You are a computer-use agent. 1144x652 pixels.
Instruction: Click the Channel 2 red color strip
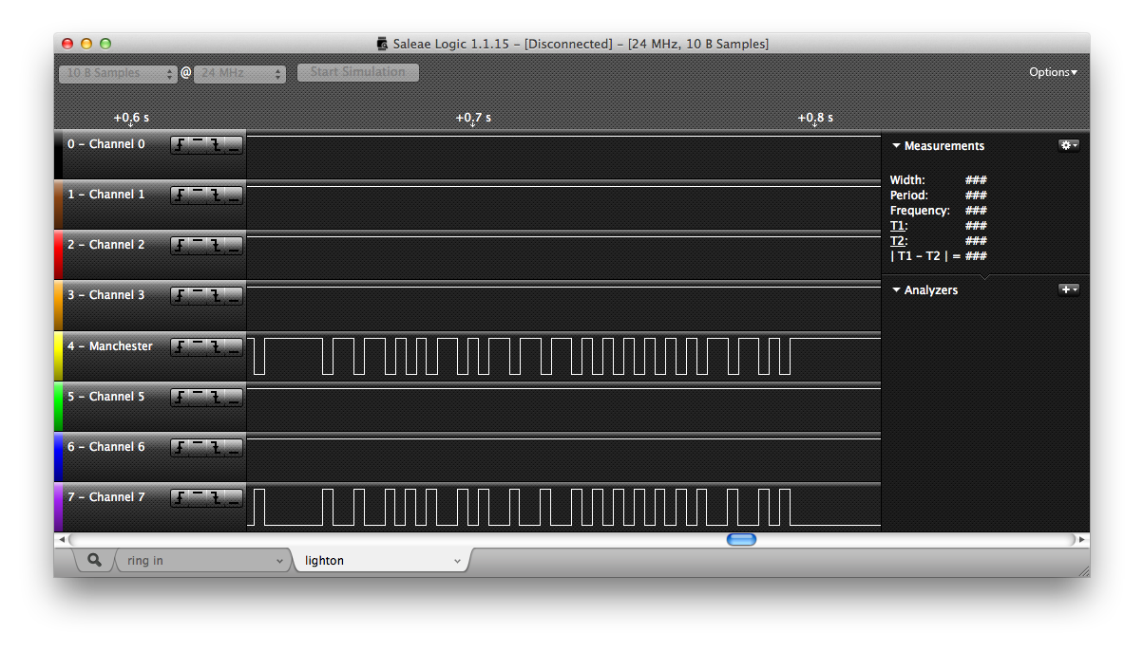(x=58, y=255)
